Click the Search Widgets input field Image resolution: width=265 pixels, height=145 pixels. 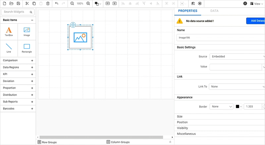tap(17, 12)
